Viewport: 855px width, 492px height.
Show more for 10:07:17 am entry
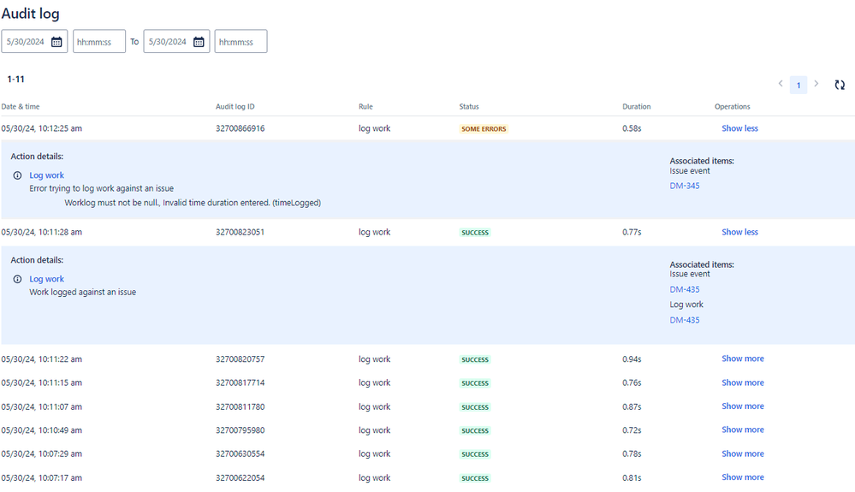pyautogui.click(x=742, y=477)
